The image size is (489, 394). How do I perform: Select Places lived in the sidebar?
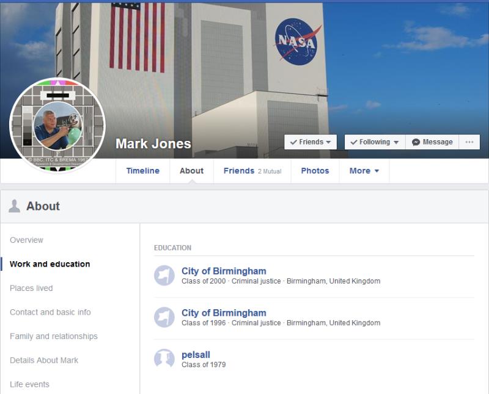point(31,288)
